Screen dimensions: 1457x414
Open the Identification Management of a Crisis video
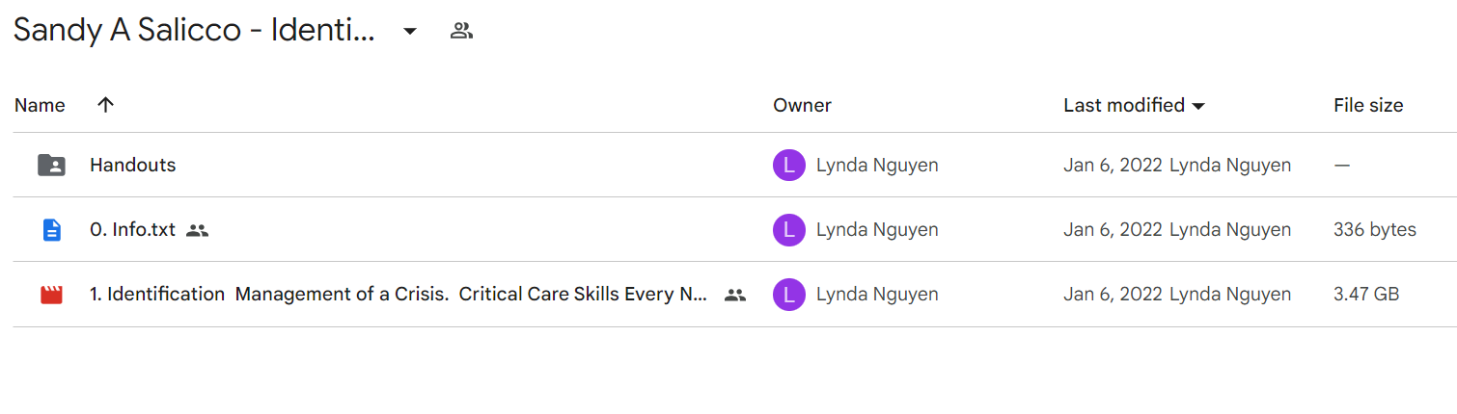click(399, 294)
